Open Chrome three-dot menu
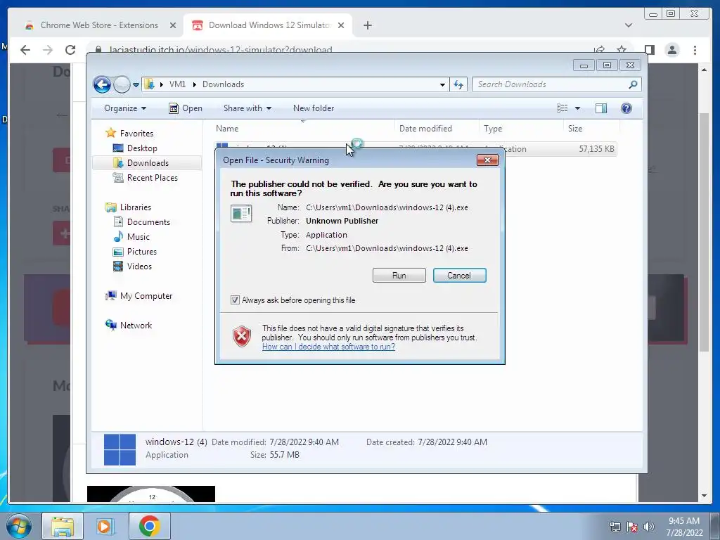 [x=695, y=50]
